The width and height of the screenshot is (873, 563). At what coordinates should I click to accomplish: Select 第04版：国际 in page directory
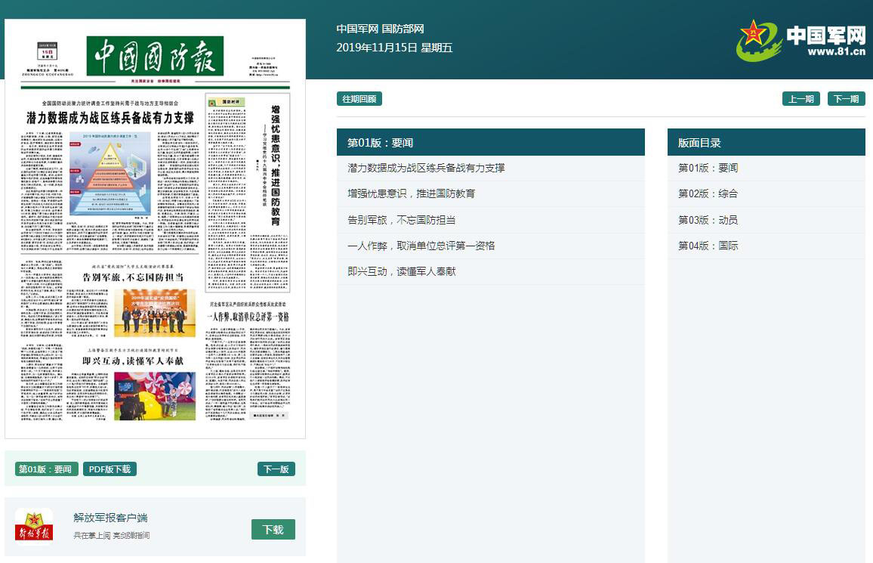point(708,246)
